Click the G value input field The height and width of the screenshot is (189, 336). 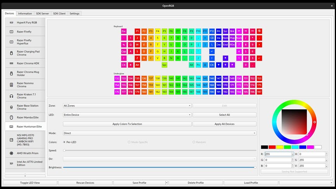pos(278,160)
